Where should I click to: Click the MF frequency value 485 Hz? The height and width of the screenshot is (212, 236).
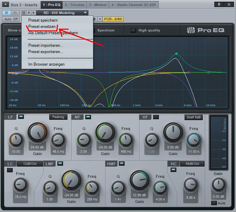pos(126,152)
